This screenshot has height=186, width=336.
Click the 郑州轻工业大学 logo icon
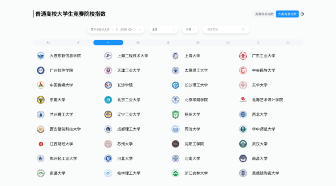tap(40, 159)
